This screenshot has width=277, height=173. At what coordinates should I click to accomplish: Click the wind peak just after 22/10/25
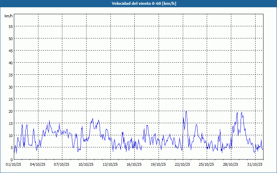[186, 111]
